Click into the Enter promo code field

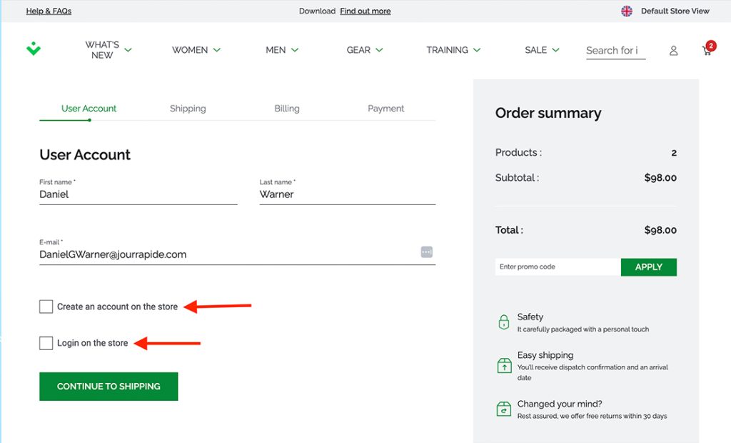click(x=557, y=267)
